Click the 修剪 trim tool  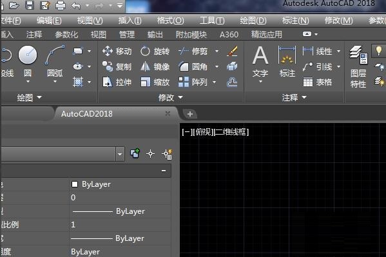tap(193, 51)
